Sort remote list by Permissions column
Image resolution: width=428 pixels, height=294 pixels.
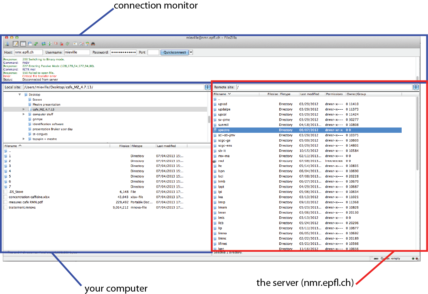point(335,94)
